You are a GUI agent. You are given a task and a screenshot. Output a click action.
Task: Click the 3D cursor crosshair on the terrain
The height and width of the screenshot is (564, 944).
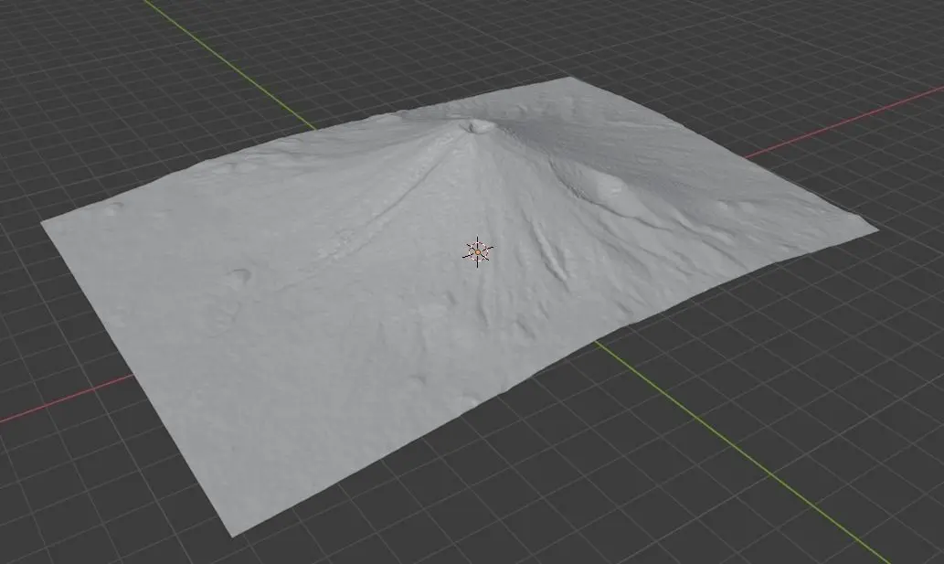click(477, 251)
